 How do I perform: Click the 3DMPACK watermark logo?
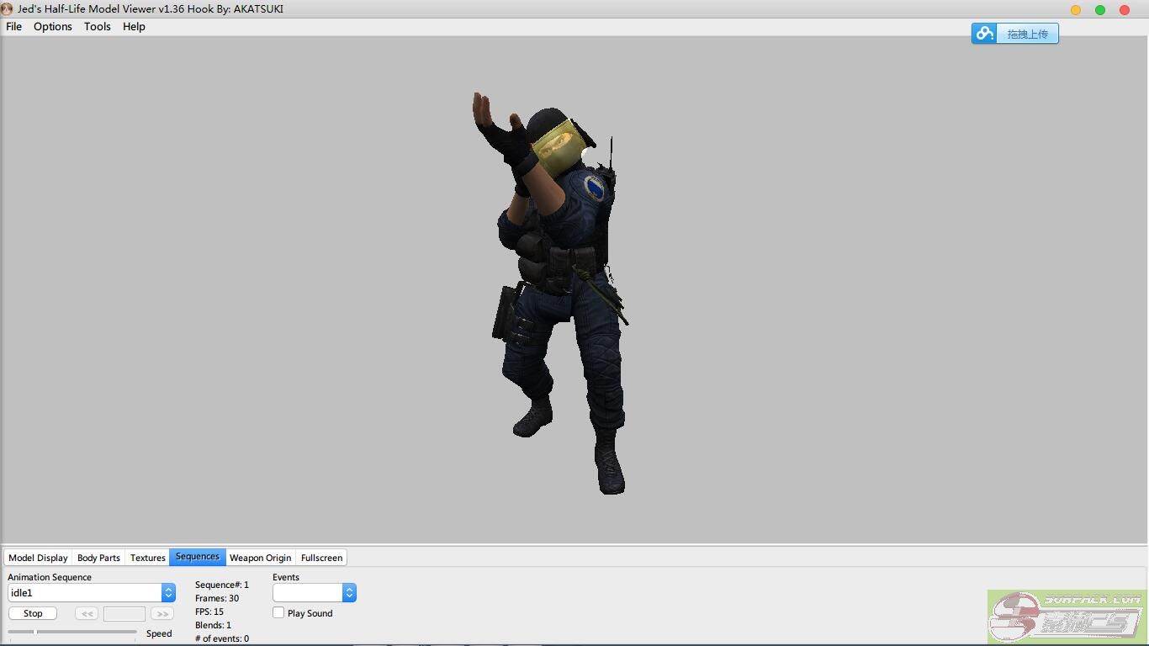[x=1067, y=617]
